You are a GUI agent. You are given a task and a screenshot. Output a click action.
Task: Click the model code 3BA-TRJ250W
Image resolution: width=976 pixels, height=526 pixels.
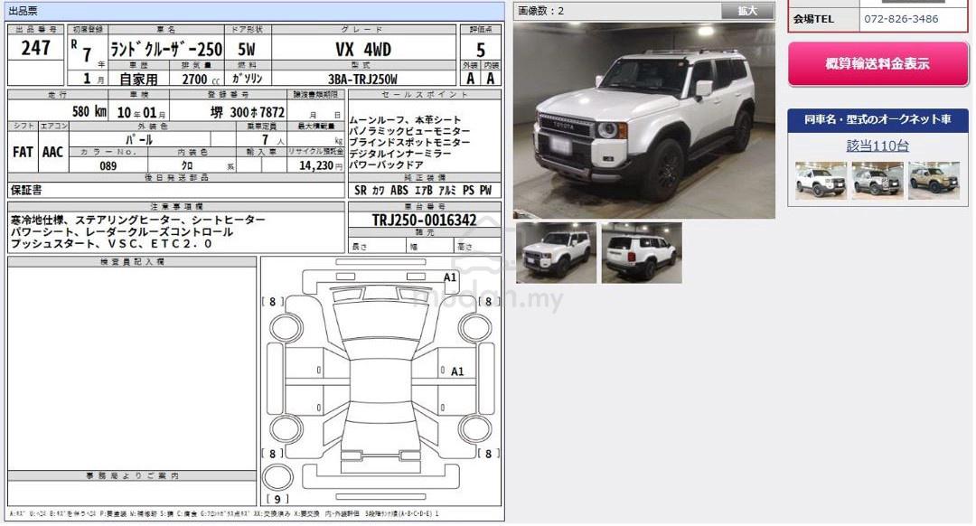(363, 79)
